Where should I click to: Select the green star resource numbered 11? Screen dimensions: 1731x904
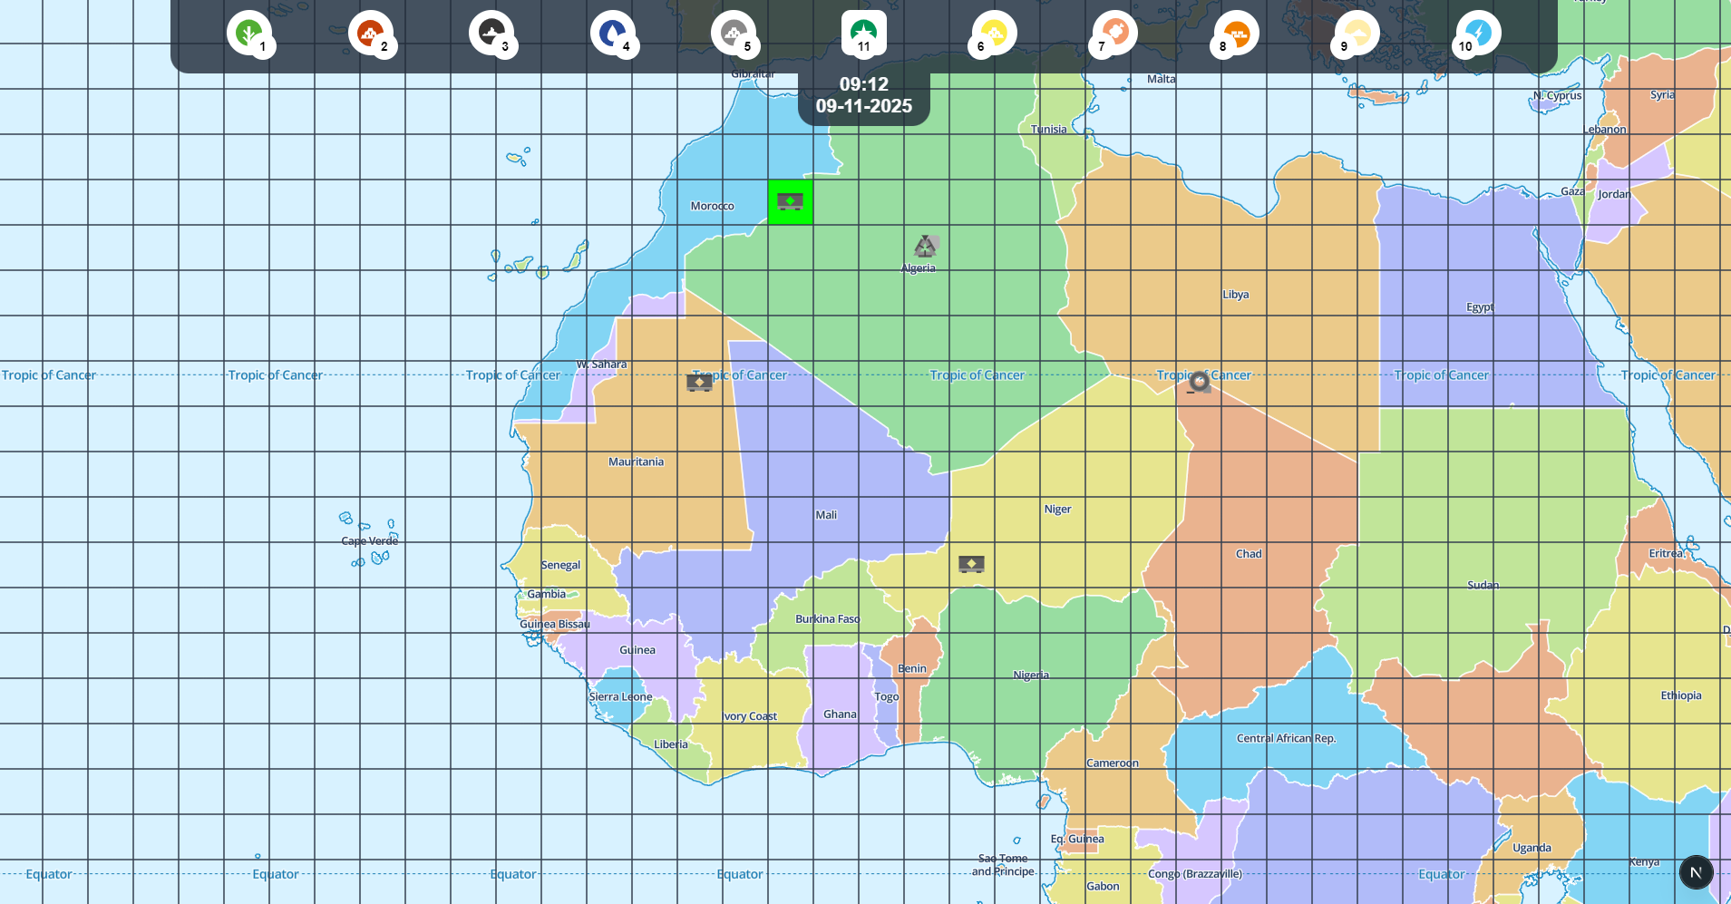coord(864,34)
